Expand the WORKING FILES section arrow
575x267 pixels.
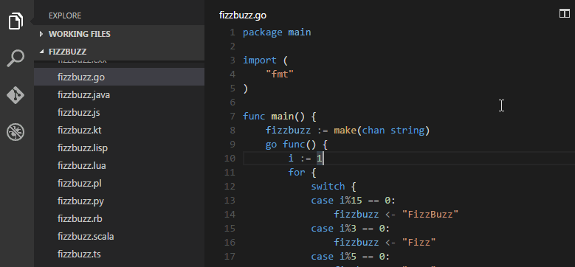41,34
